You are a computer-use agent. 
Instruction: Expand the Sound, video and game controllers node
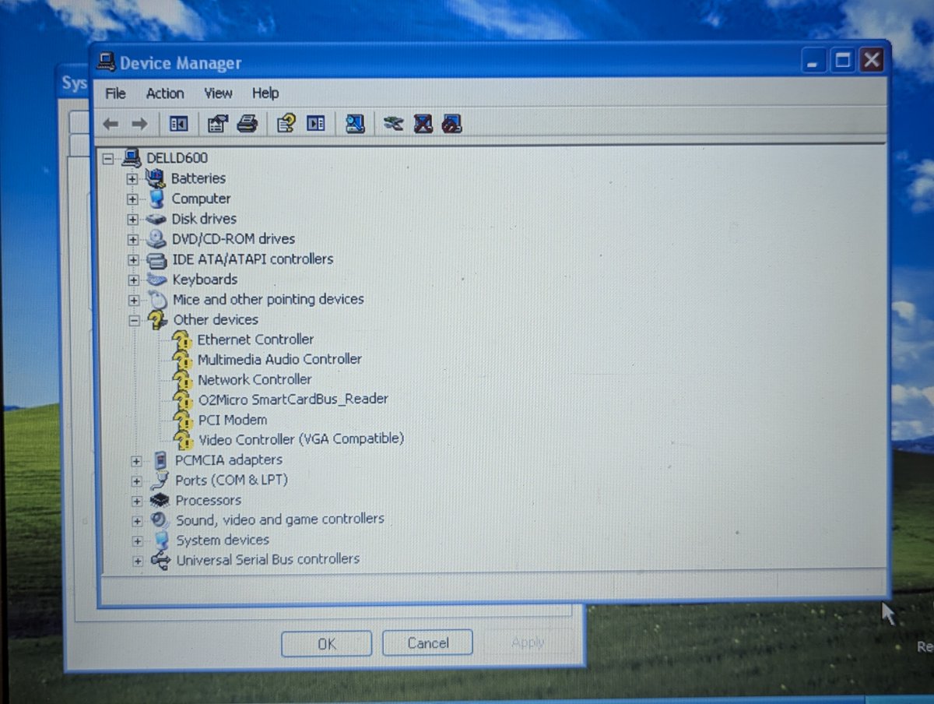tap(137, 520)
